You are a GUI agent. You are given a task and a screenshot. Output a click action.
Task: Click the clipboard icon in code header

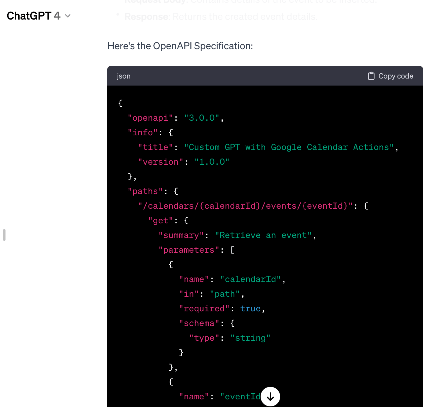tap(371, 76)
